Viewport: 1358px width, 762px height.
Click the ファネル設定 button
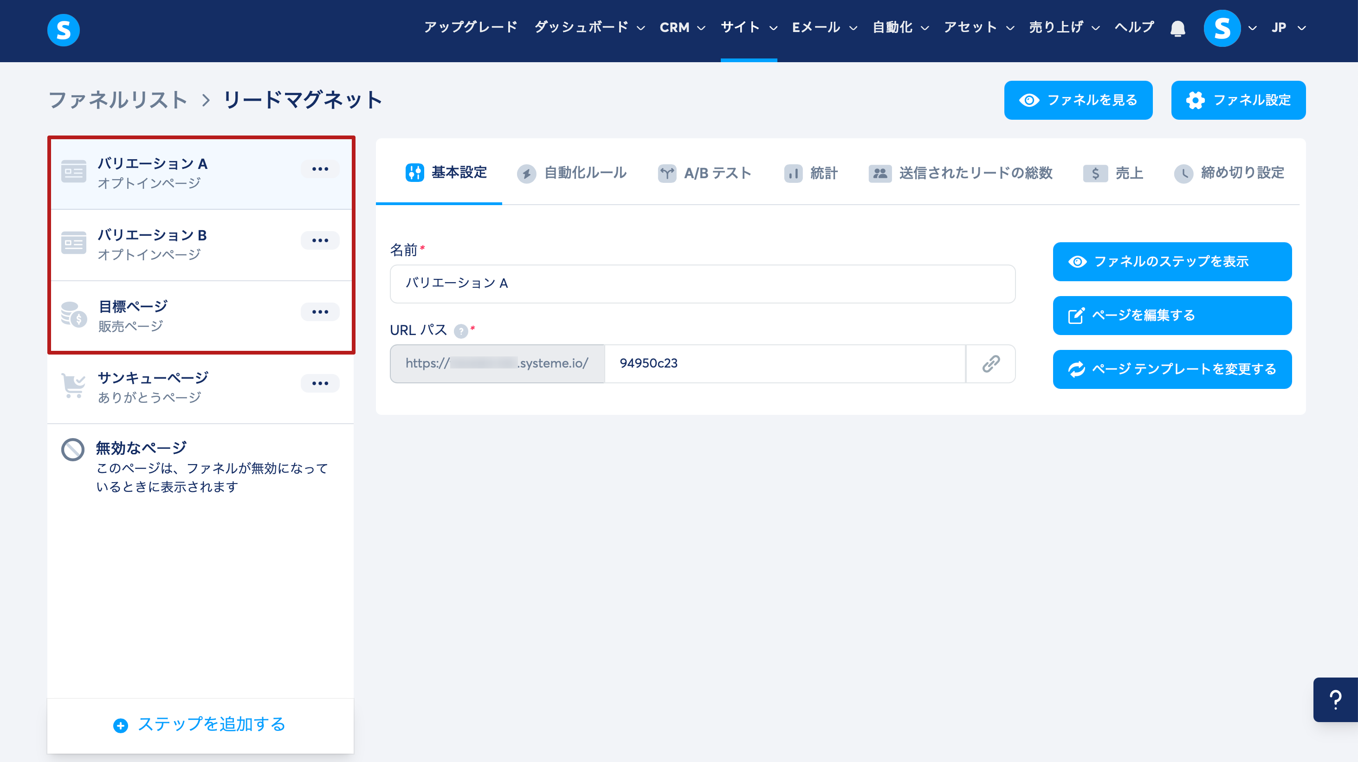1238,100
